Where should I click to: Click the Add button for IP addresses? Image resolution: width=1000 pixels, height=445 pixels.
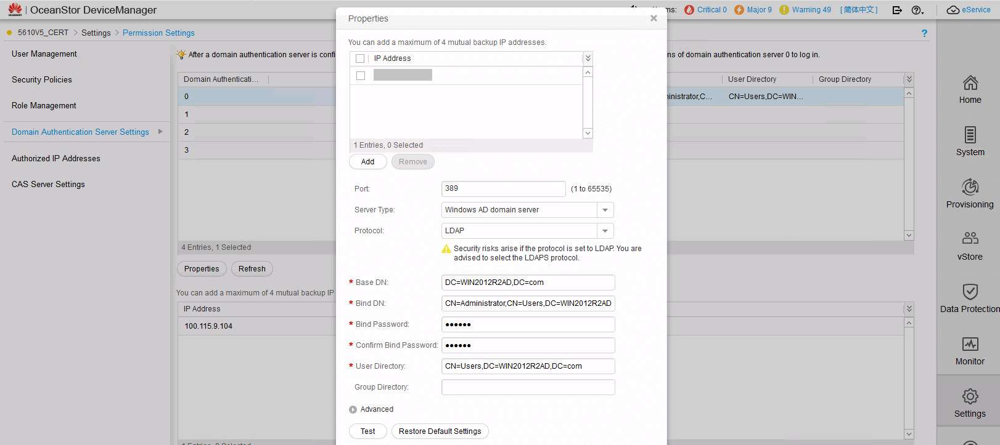point(367,162)
